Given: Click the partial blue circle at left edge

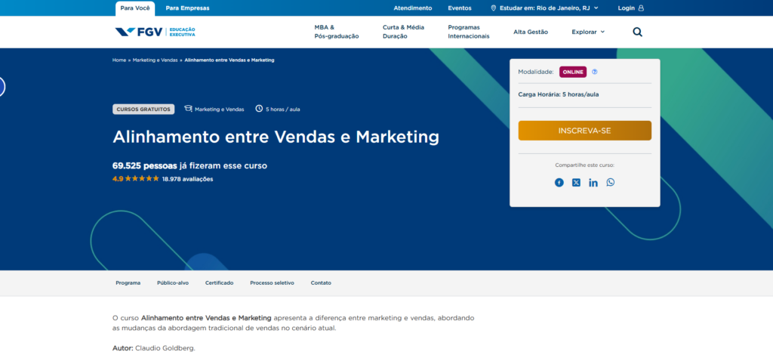Looking at the screenshot, I should (x=2, y=87).
